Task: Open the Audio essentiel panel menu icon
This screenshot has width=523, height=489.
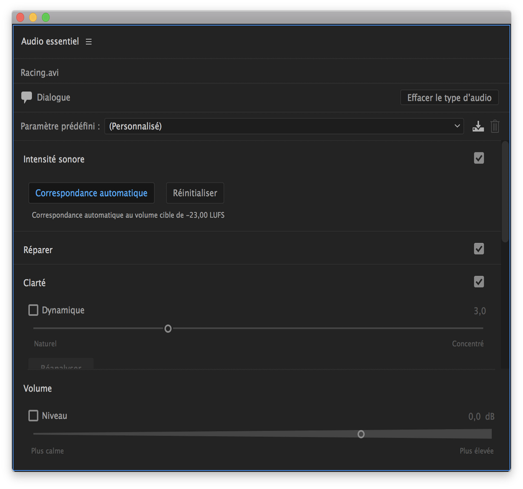Action: [88, 42]
